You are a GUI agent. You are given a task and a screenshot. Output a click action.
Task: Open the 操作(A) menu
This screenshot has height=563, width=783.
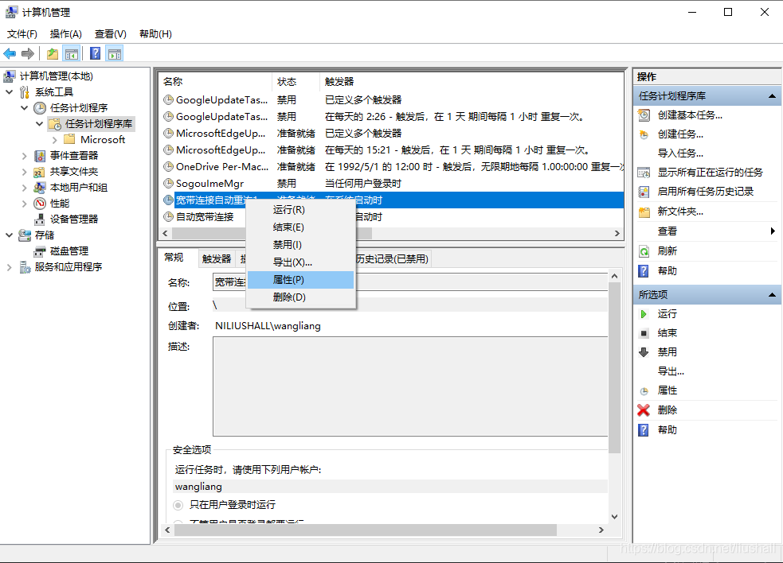(66, 34)
